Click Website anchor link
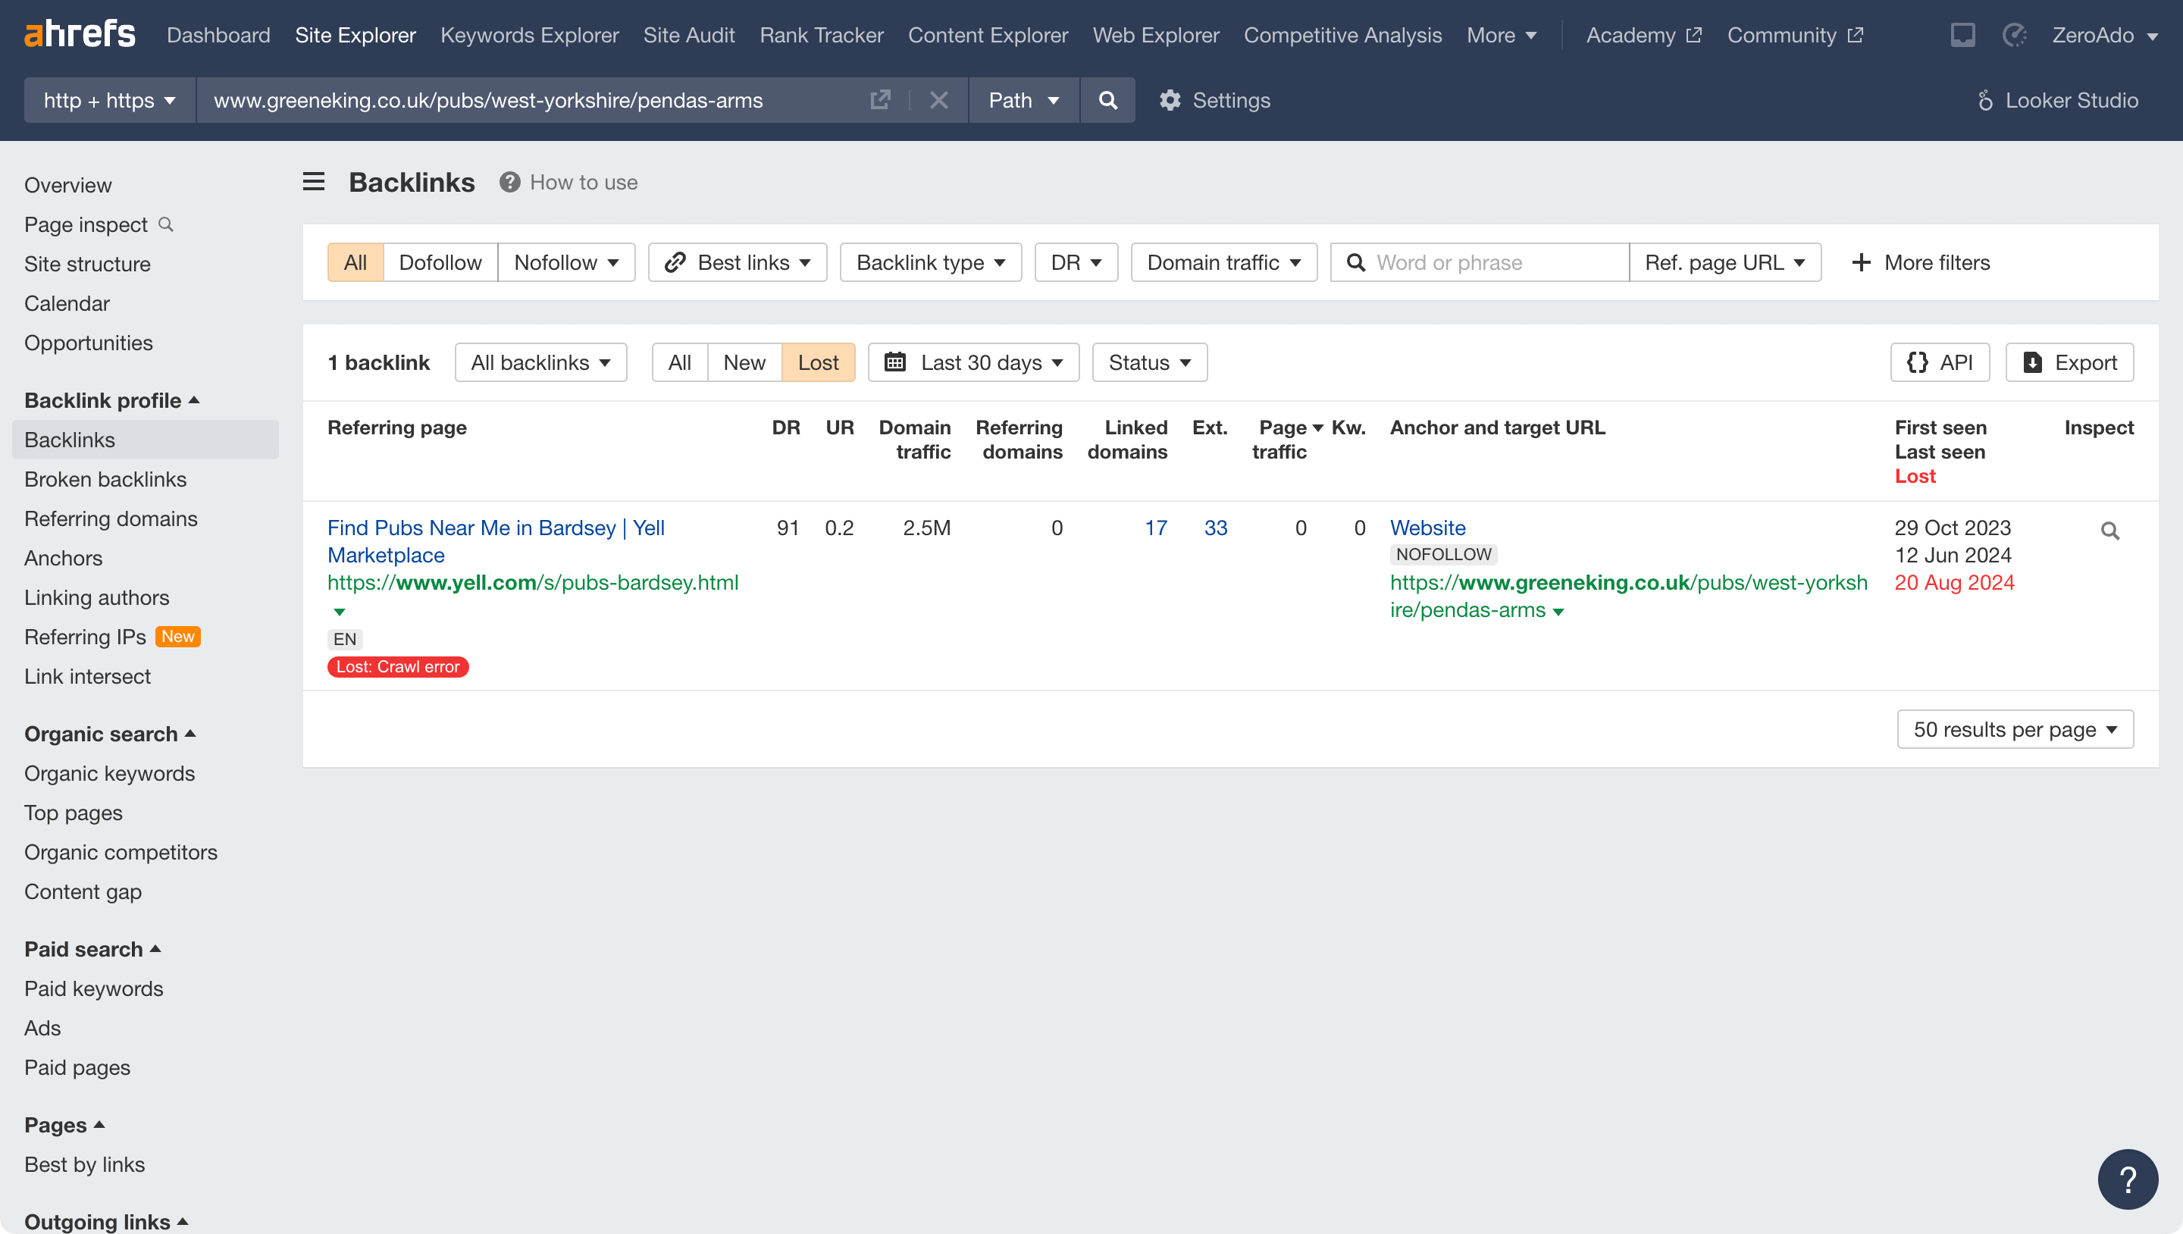Image resolution: width=2183 pixels, height=1234 pixels. tap(1427, 527)
